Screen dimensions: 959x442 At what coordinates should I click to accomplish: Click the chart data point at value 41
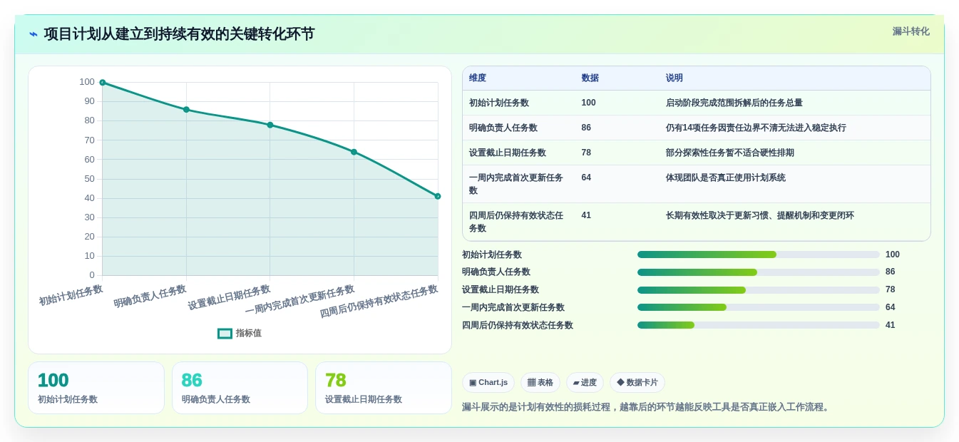438,196
